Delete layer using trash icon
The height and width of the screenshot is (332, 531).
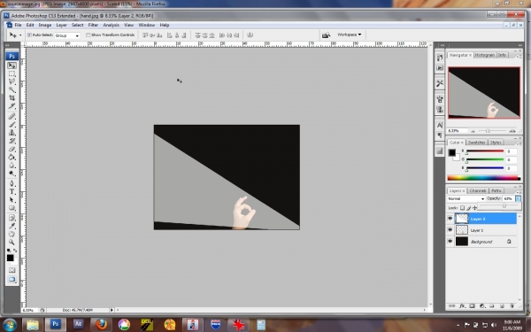coord(512,306)
